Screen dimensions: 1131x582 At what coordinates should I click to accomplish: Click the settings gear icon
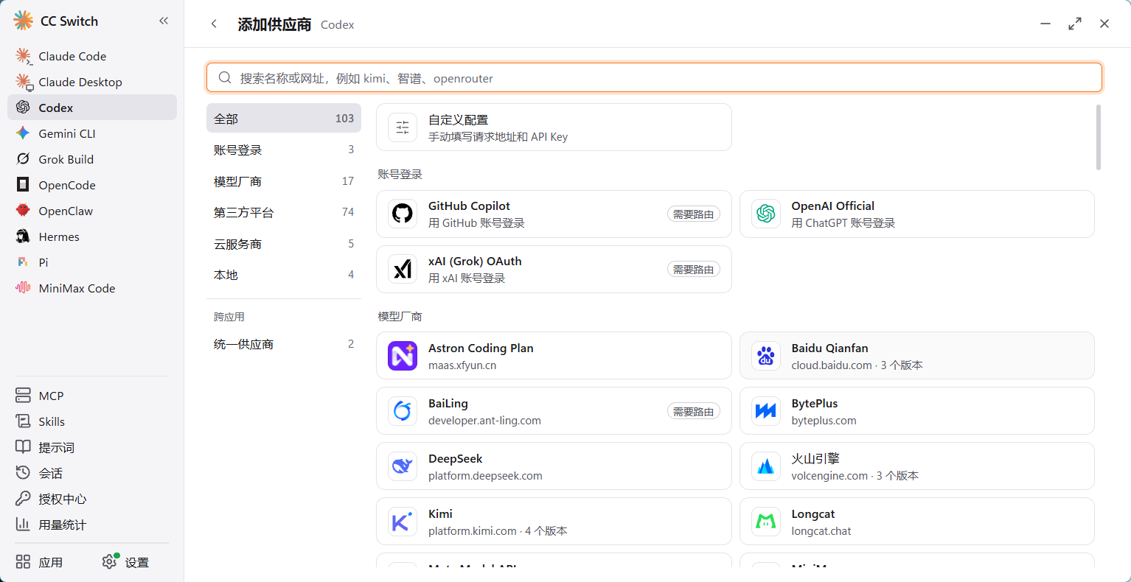tap(110, 561)
